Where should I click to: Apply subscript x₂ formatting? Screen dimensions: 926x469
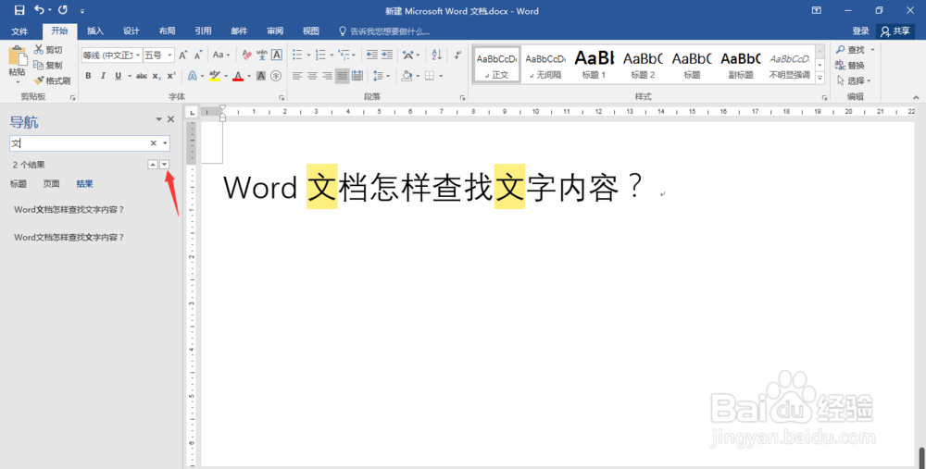[156, 76]
